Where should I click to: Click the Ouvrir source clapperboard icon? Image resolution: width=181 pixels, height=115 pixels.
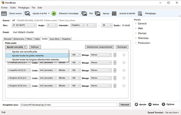(x=4, y=13)
